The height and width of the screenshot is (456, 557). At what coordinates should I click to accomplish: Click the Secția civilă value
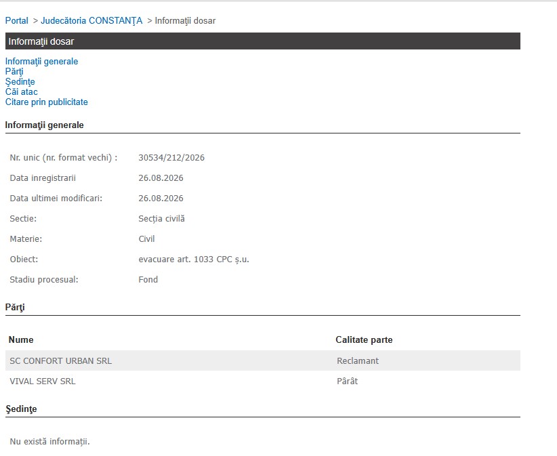(x=162, y=219)
